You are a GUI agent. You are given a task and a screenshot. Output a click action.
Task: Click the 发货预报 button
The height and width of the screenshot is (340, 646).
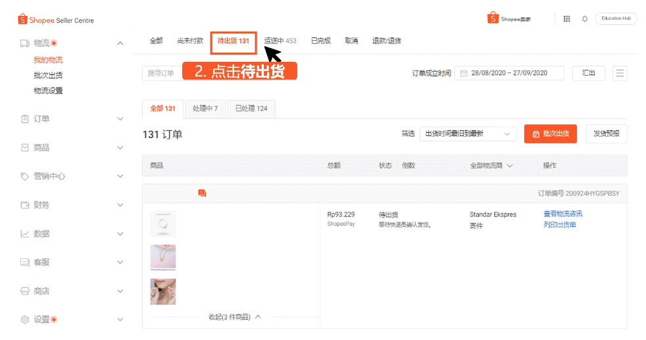(x=607, y=134)
